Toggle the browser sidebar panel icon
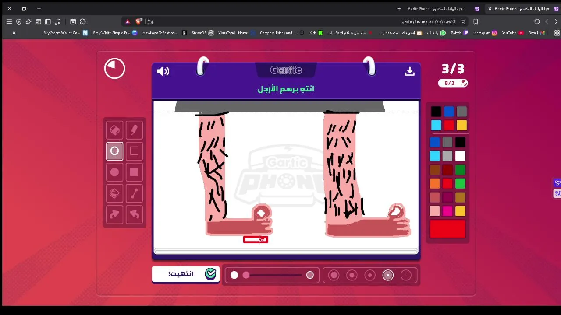Viewport: 561px width, 315px height. [48, 21]
